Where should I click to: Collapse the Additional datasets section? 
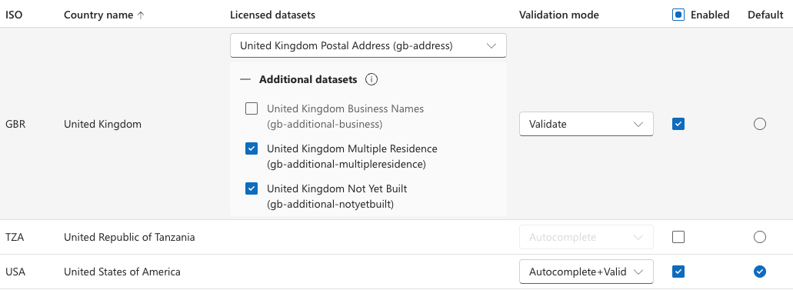(245, 79)
